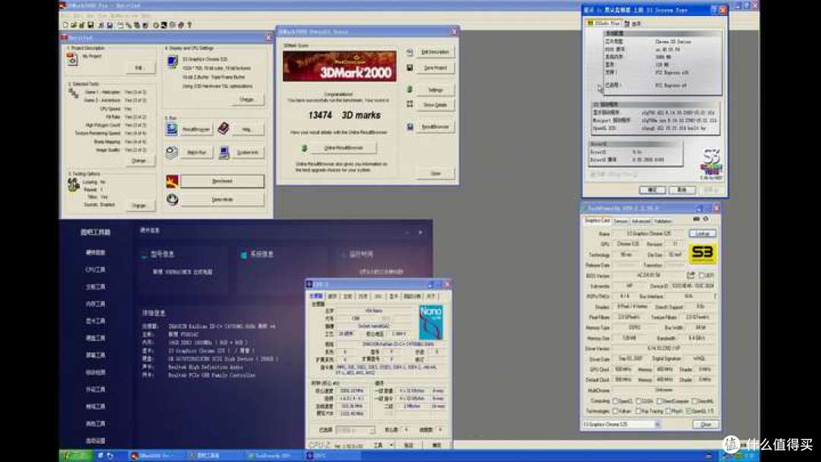The image size is (821, 462).
Task: Toggle the OpenCL checkbox in GPU-Z
Action: [x=616, y=401]
